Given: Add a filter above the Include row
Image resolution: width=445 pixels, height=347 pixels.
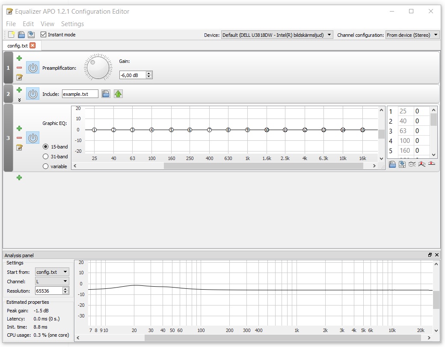Looking at the screenshot, I should point(19,90).
